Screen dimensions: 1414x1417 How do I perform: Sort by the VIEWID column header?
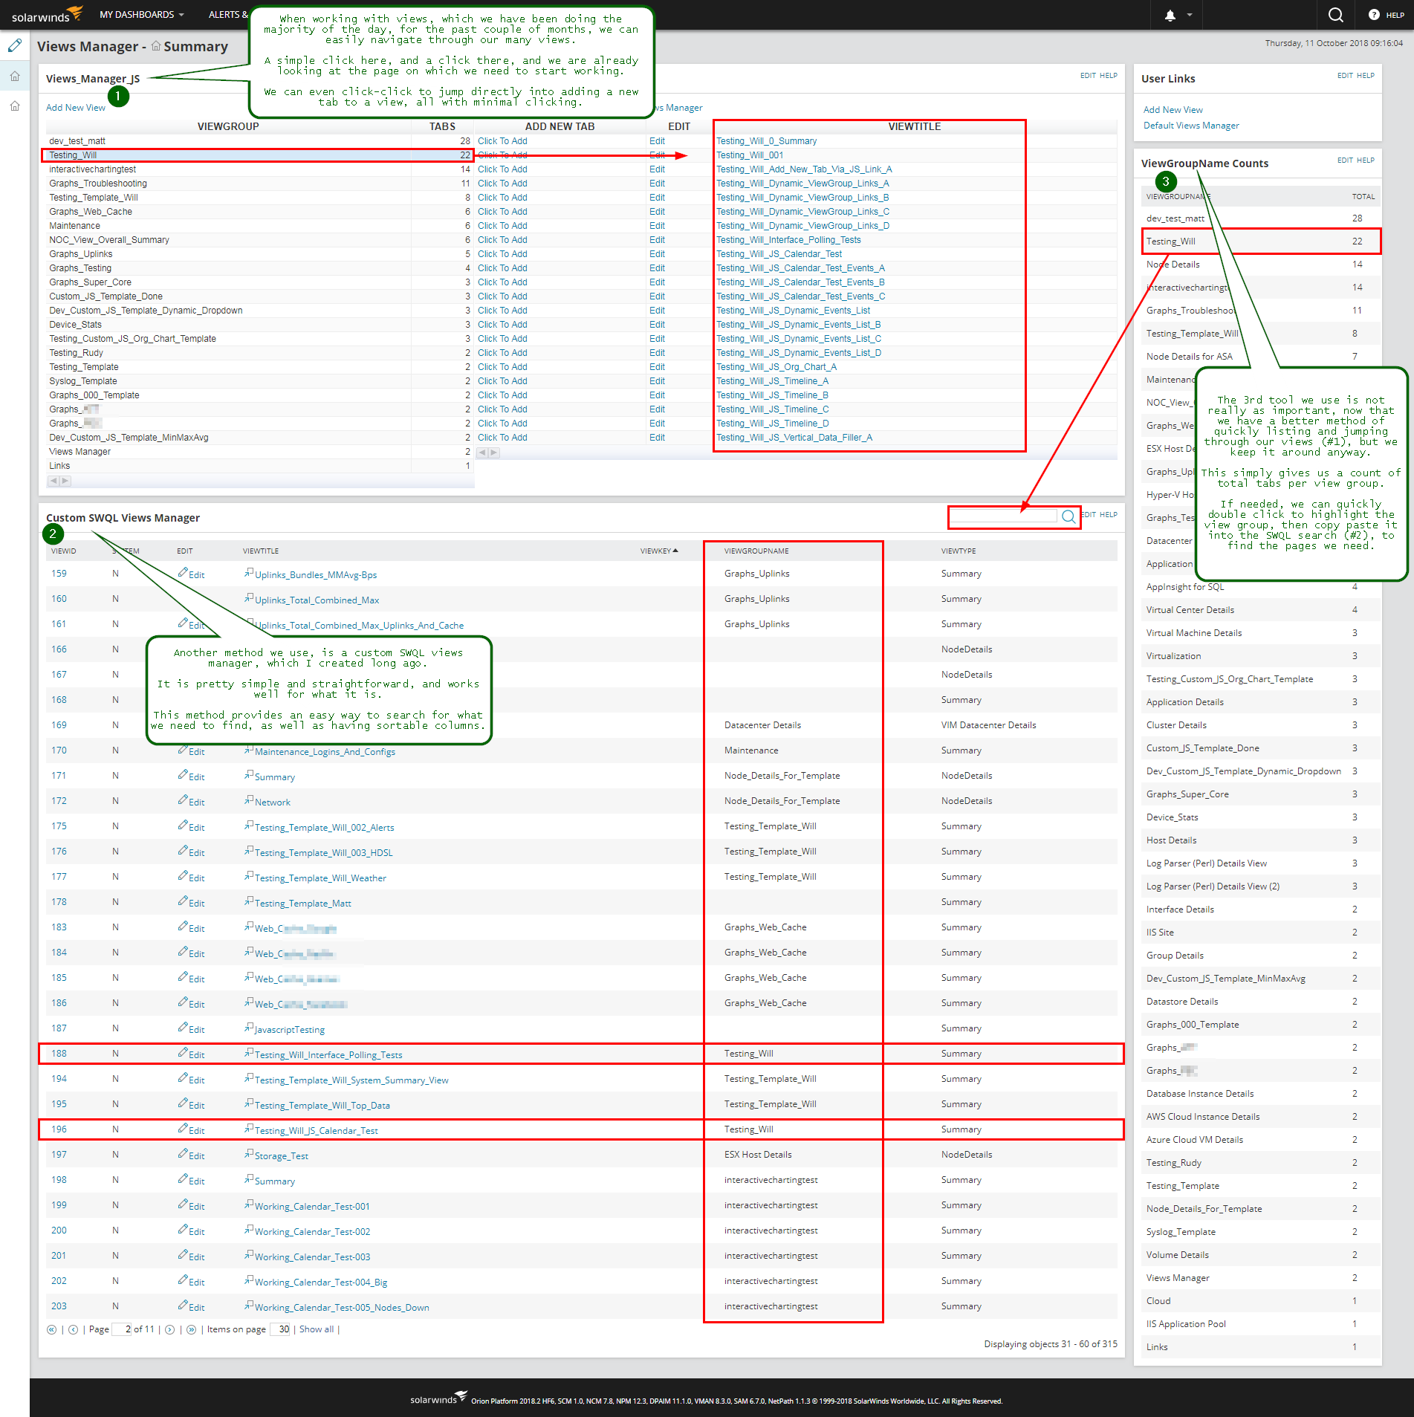tap(64, 551)
